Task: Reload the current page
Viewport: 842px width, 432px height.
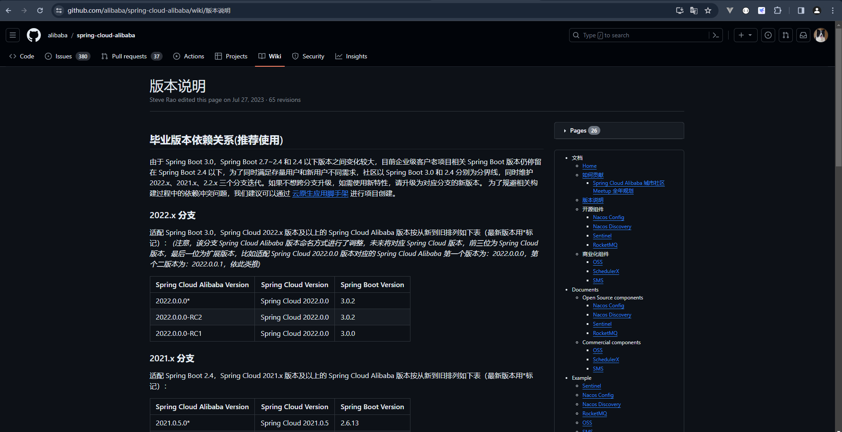Action: [40, 11]
